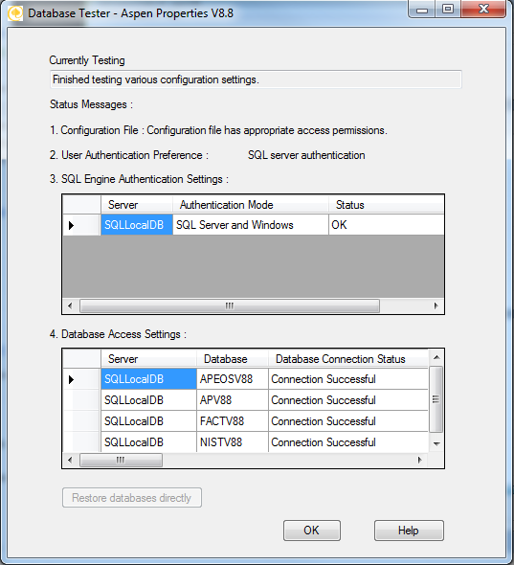
Task: Click the down arrow of database table vertical scrollbar
Action: [x=436, y=444]
